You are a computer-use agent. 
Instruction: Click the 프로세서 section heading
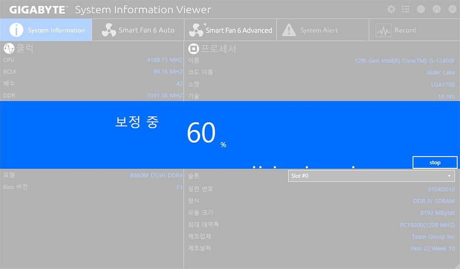tap(218, 49)
